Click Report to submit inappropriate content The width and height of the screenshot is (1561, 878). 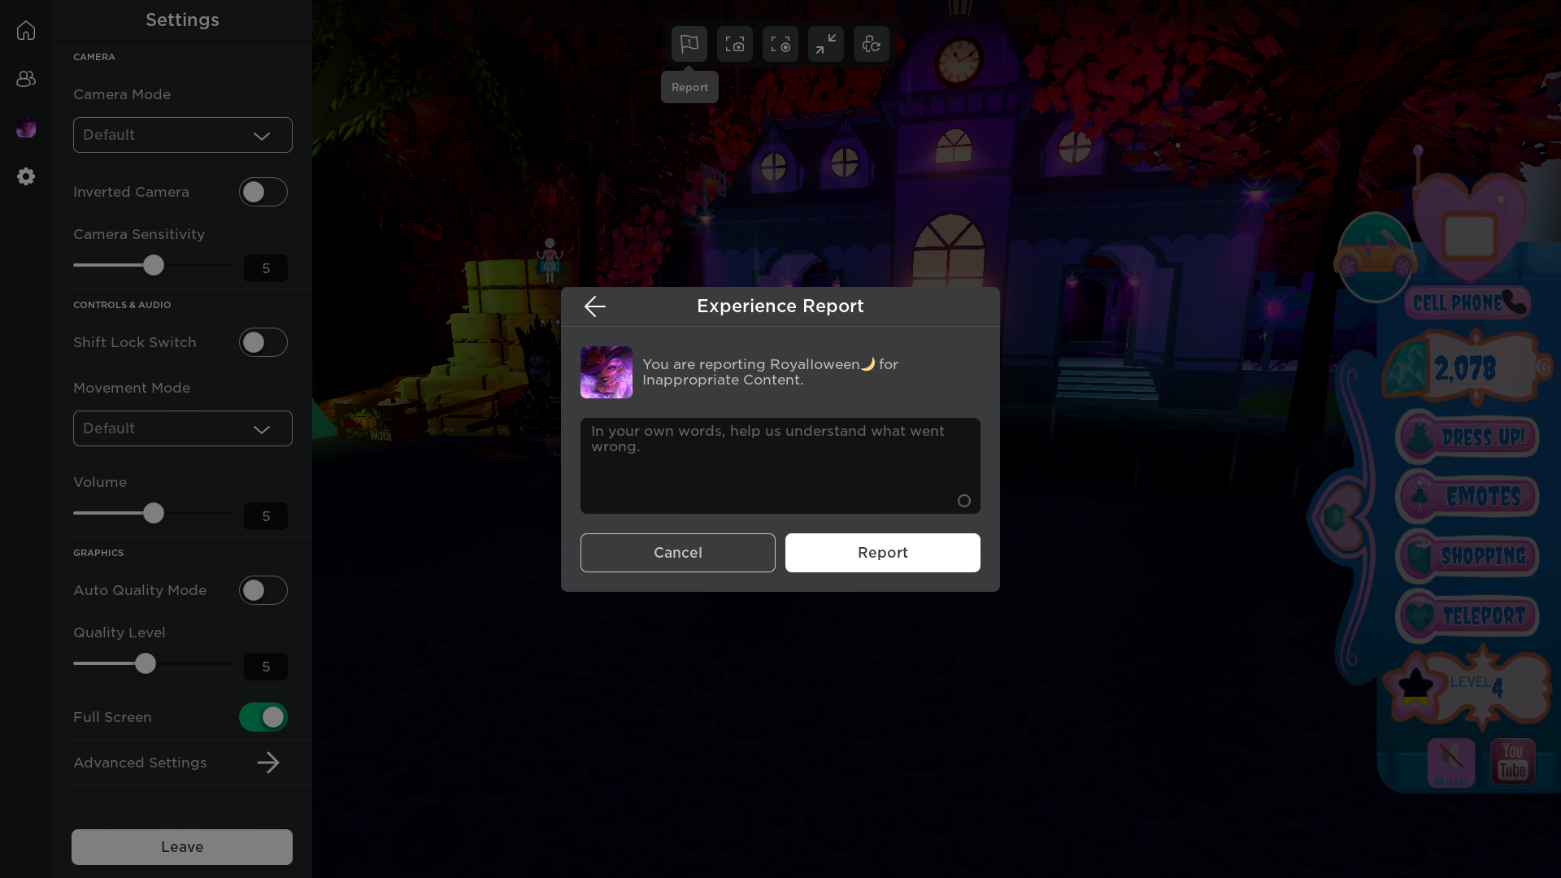pos(882,552)
